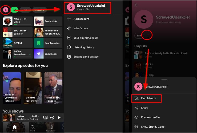197x133 pixels.
Task: Tap the Share nodes icon
Action: point(136,108)
